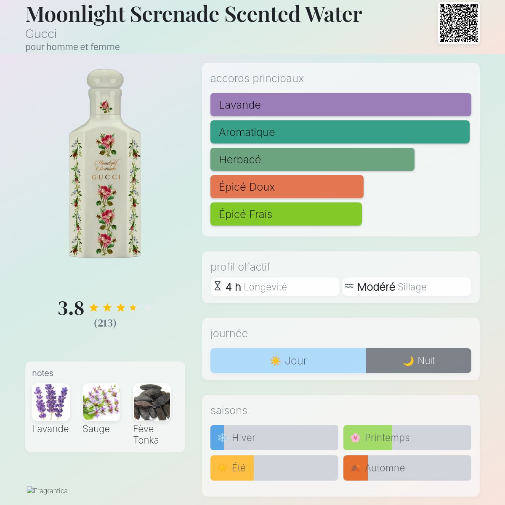505x505 pixels.
Task: Click the blossom icon for Printemps
Action: pos(355,438)
